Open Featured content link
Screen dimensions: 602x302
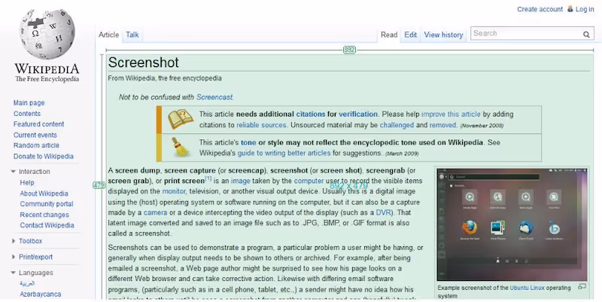pos(39,124)
